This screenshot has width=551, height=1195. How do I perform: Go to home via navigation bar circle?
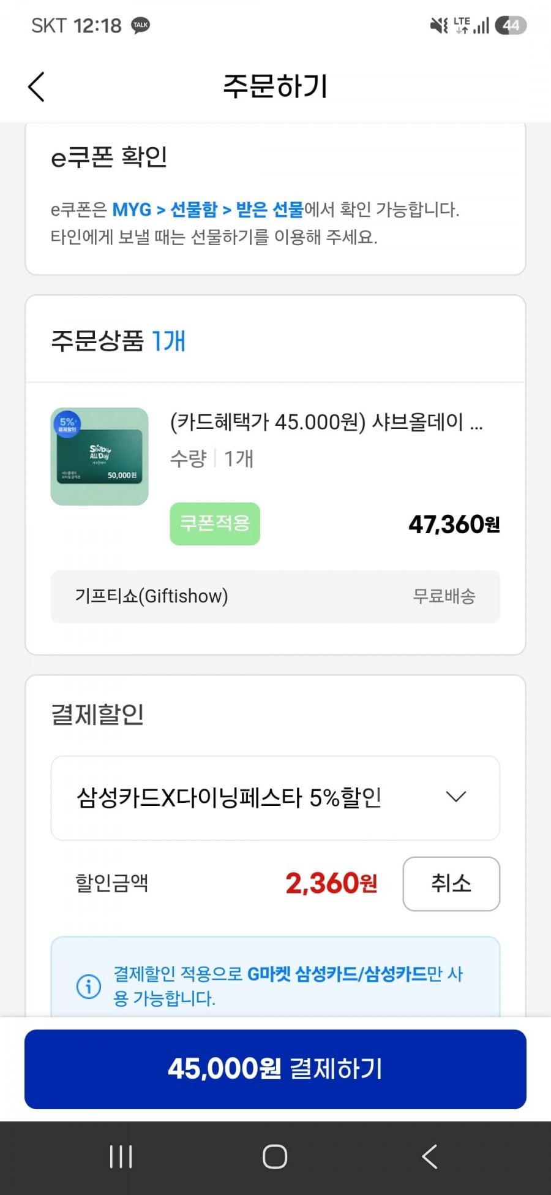[x=275, y=1157]
